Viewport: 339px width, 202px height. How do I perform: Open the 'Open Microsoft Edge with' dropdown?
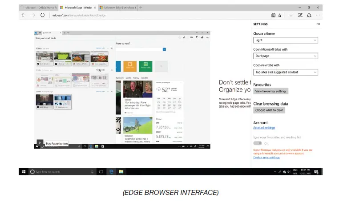coord(285,56)
